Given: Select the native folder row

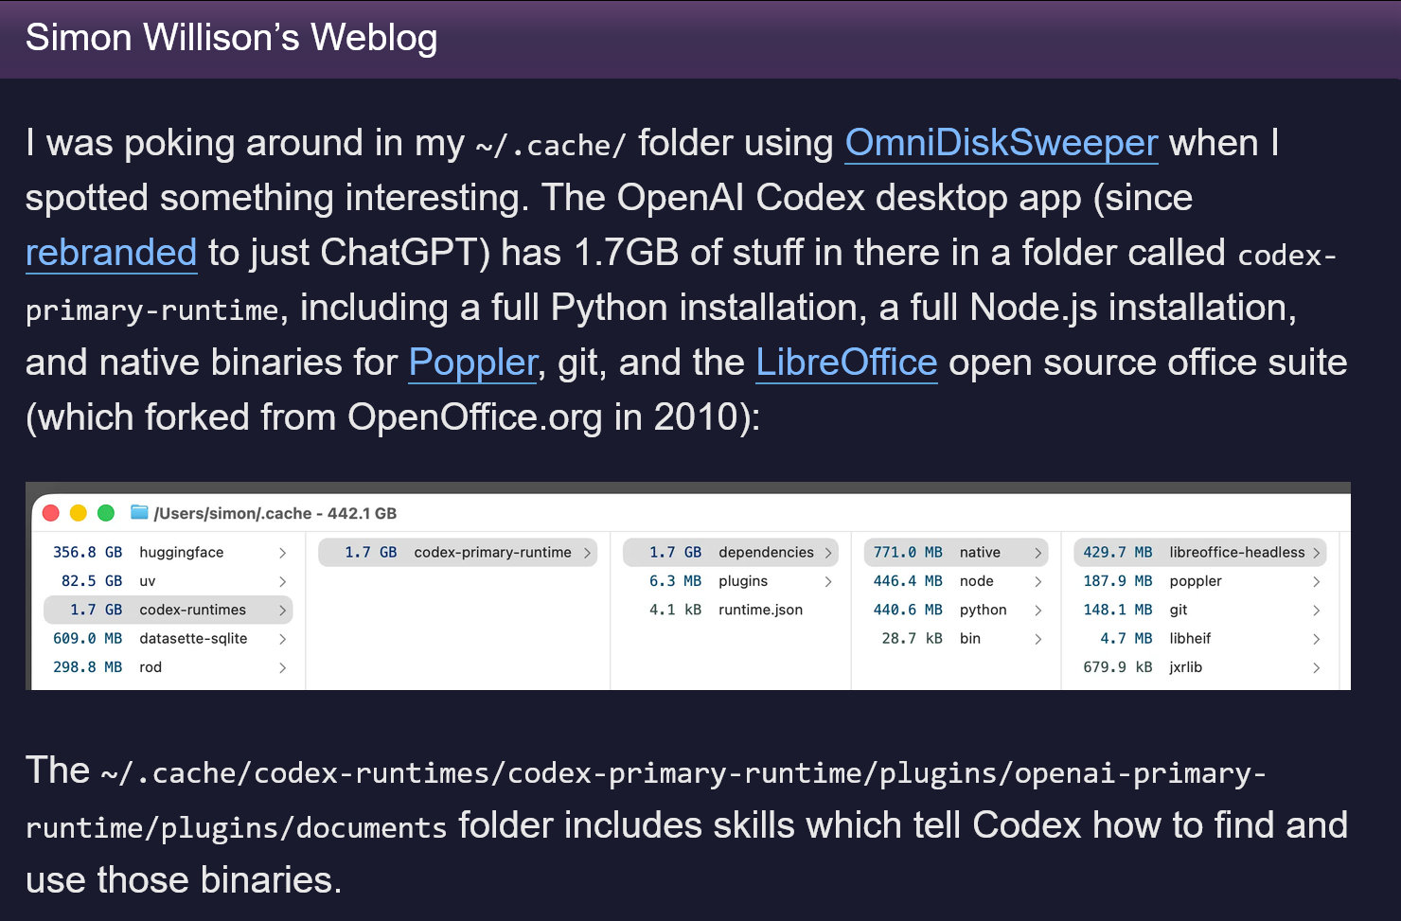Looking at the screenshot, I should click(956, 553).
